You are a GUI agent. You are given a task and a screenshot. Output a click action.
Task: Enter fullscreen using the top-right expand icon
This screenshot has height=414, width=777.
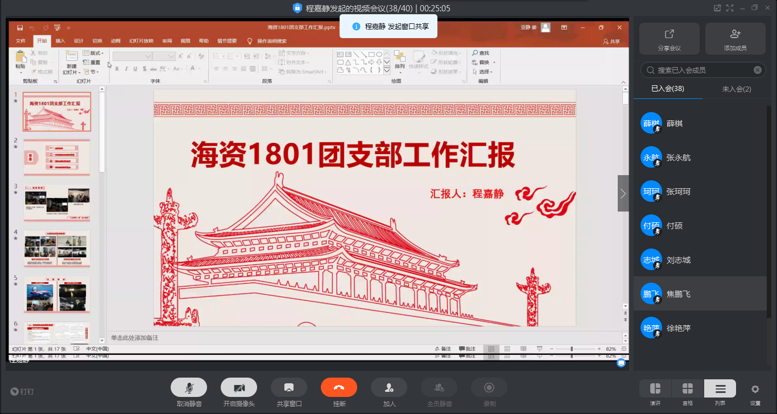click(730, 8)
